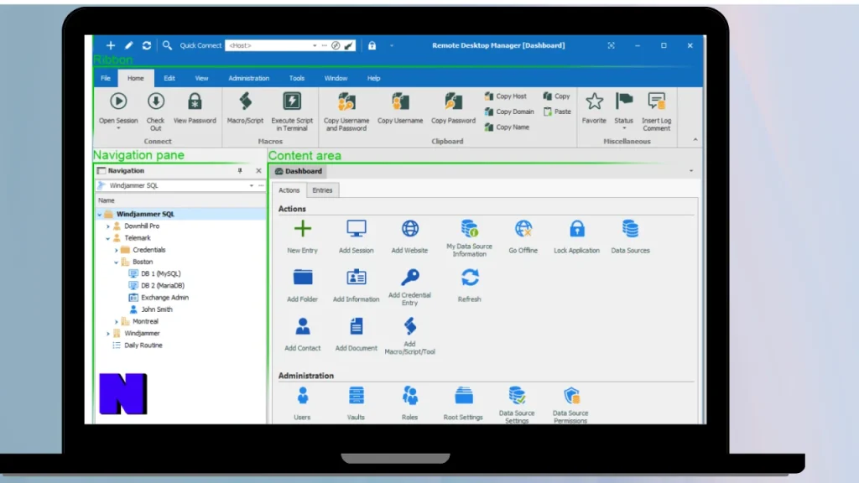Click the Check Out ribbon icon
Screen dimensions: 859x483
pyautogui.click(x=155, y=101)
